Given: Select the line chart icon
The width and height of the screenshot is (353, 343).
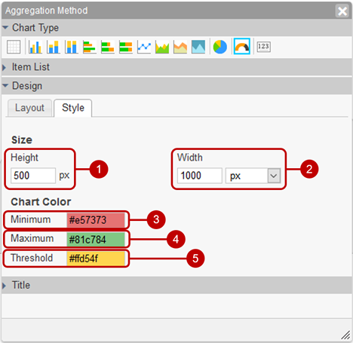Looking at the screenshot, I should point(144,47).
